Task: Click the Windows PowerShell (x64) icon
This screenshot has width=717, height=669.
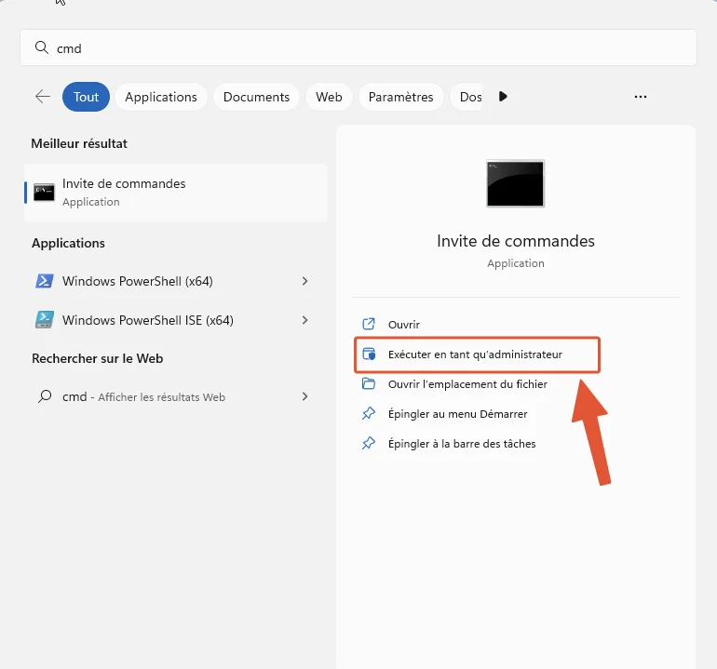Action: pos(45,281)
